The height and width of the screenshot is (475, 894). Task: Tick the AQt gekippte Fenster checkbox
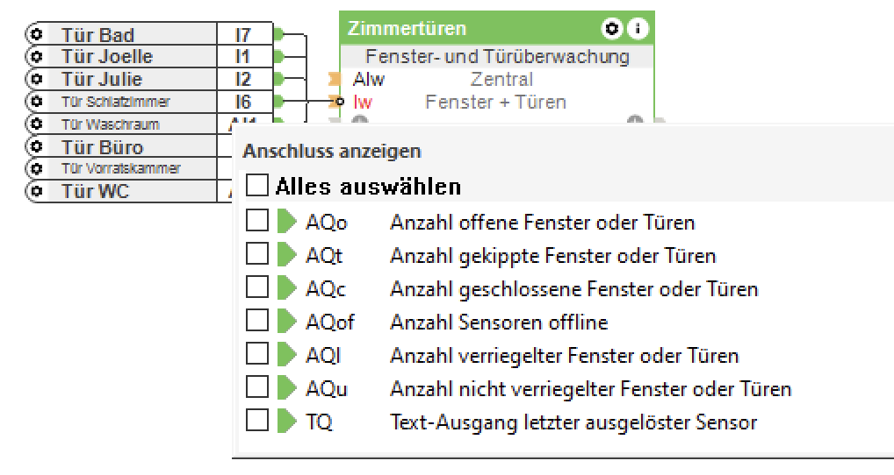click(x=257, y=256)
